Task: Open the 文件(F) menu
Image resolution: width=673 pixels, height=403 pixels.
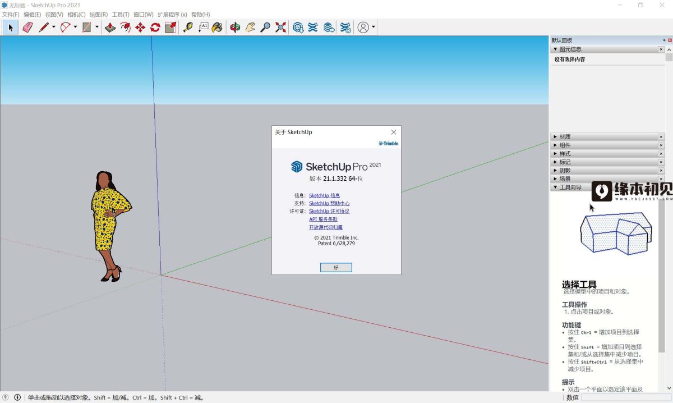Action: [11, 15]
